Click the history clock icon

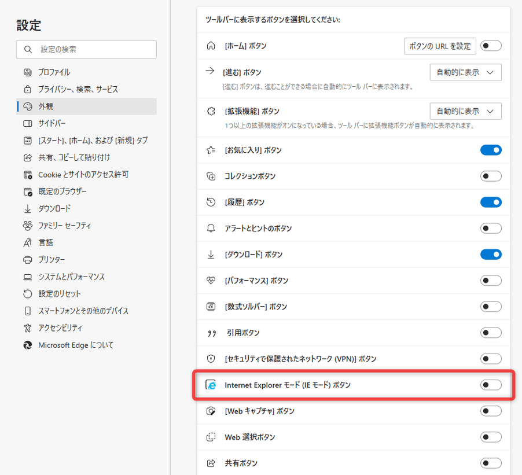211,202
